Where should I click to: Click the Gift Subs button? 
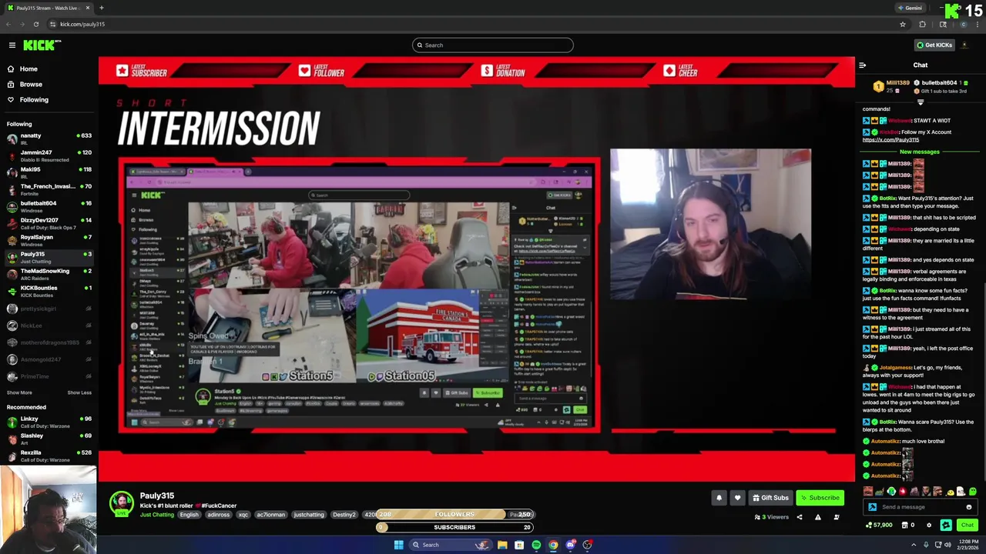770,498
